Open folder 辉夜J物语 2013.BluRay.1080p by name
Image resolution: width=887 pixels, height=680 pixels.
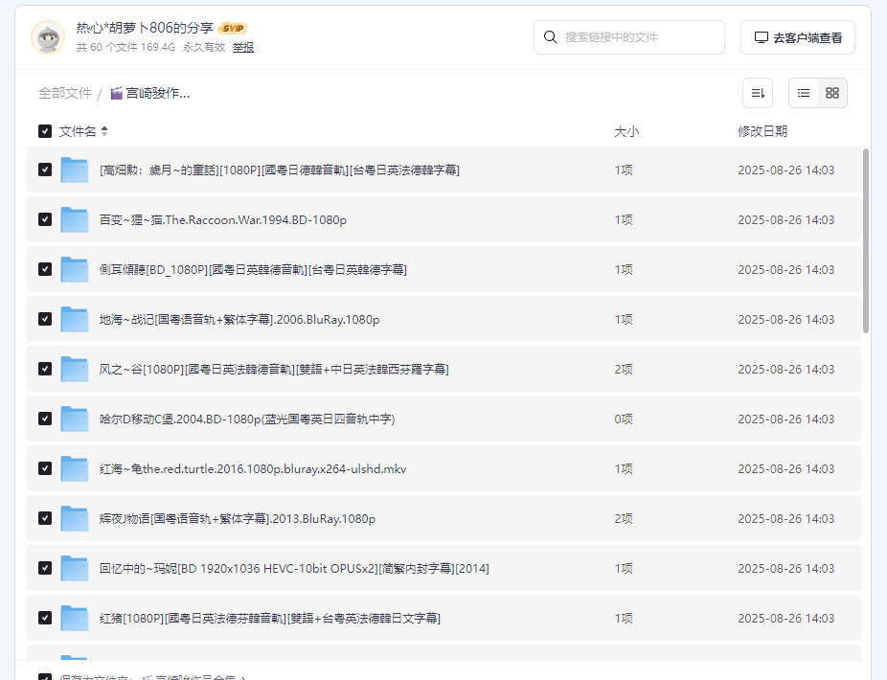click(237, 518)
